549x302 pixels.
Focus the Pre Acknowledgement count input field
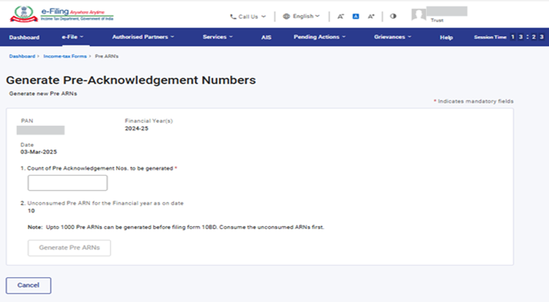[68, 183]
